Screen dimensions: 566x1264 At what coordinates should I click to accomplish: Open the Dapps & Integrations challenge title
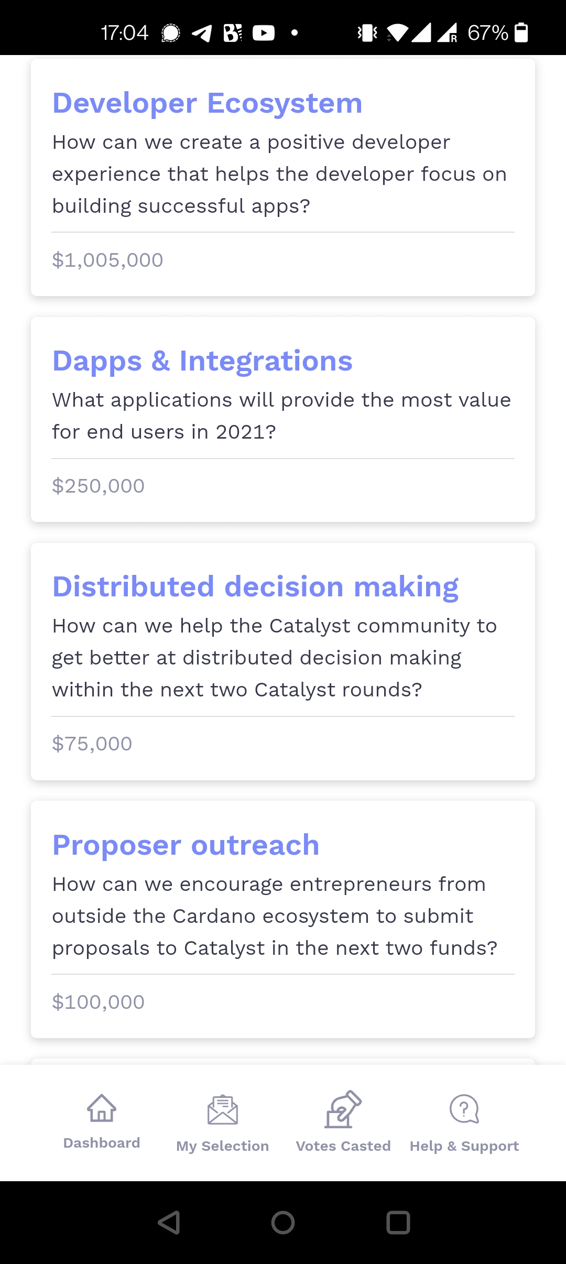pos(202,361)
